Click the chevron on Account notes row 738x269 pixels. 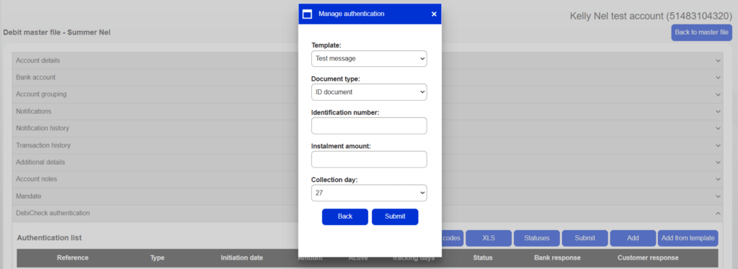pos(718,179)
